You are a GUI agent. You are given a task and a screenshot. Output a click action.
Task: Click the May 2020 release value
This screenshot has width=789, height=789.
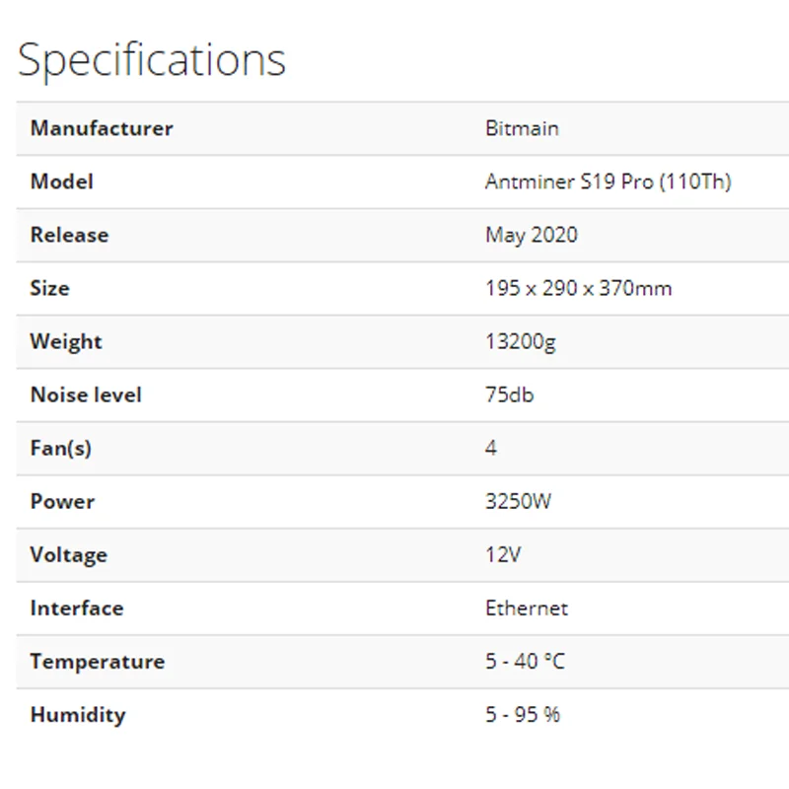532,235
